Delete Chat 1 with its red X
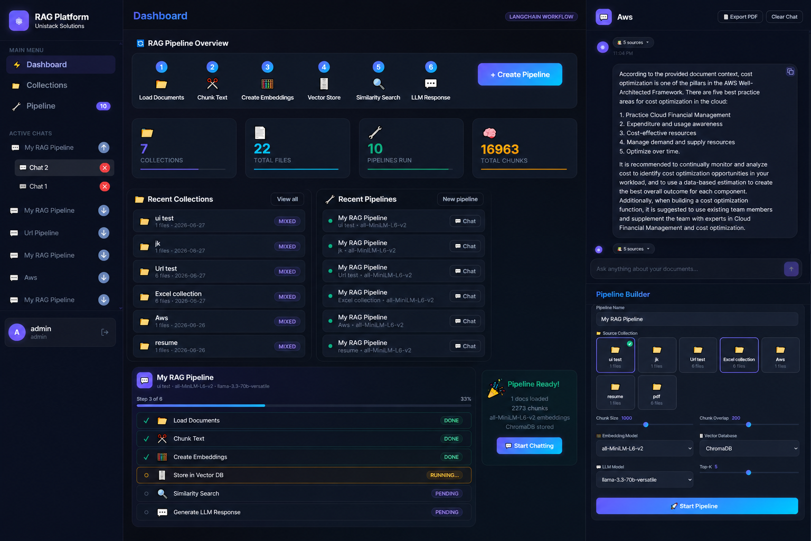Viewport: 811px width, 541px height. click(105, 186)
